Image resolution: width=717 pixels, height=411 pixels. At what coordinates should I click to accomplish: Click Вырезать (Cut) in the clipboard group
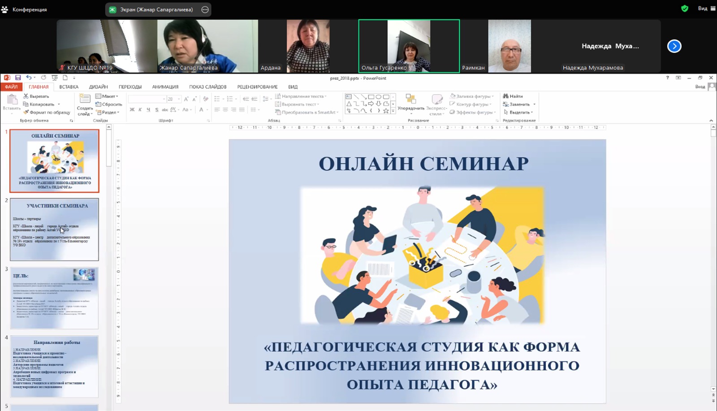coord(36,96)
